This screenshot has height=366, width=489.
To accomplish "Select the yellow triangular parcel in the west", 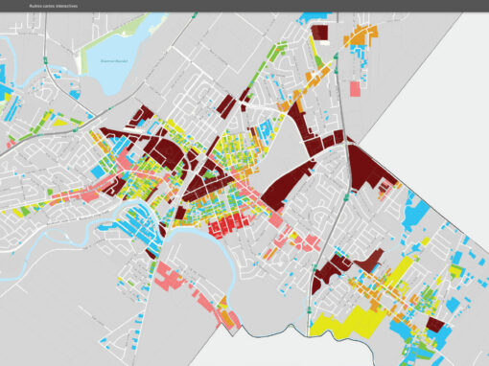I will point(60,122).
